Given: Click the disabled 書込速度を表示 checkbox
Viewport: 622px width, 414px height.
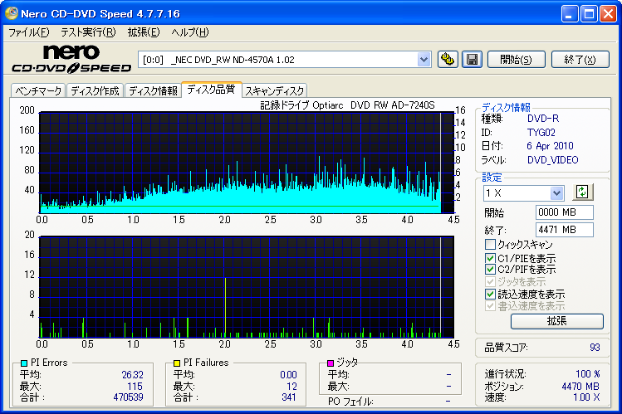Looking at the screenshot, I should point(490,306).
